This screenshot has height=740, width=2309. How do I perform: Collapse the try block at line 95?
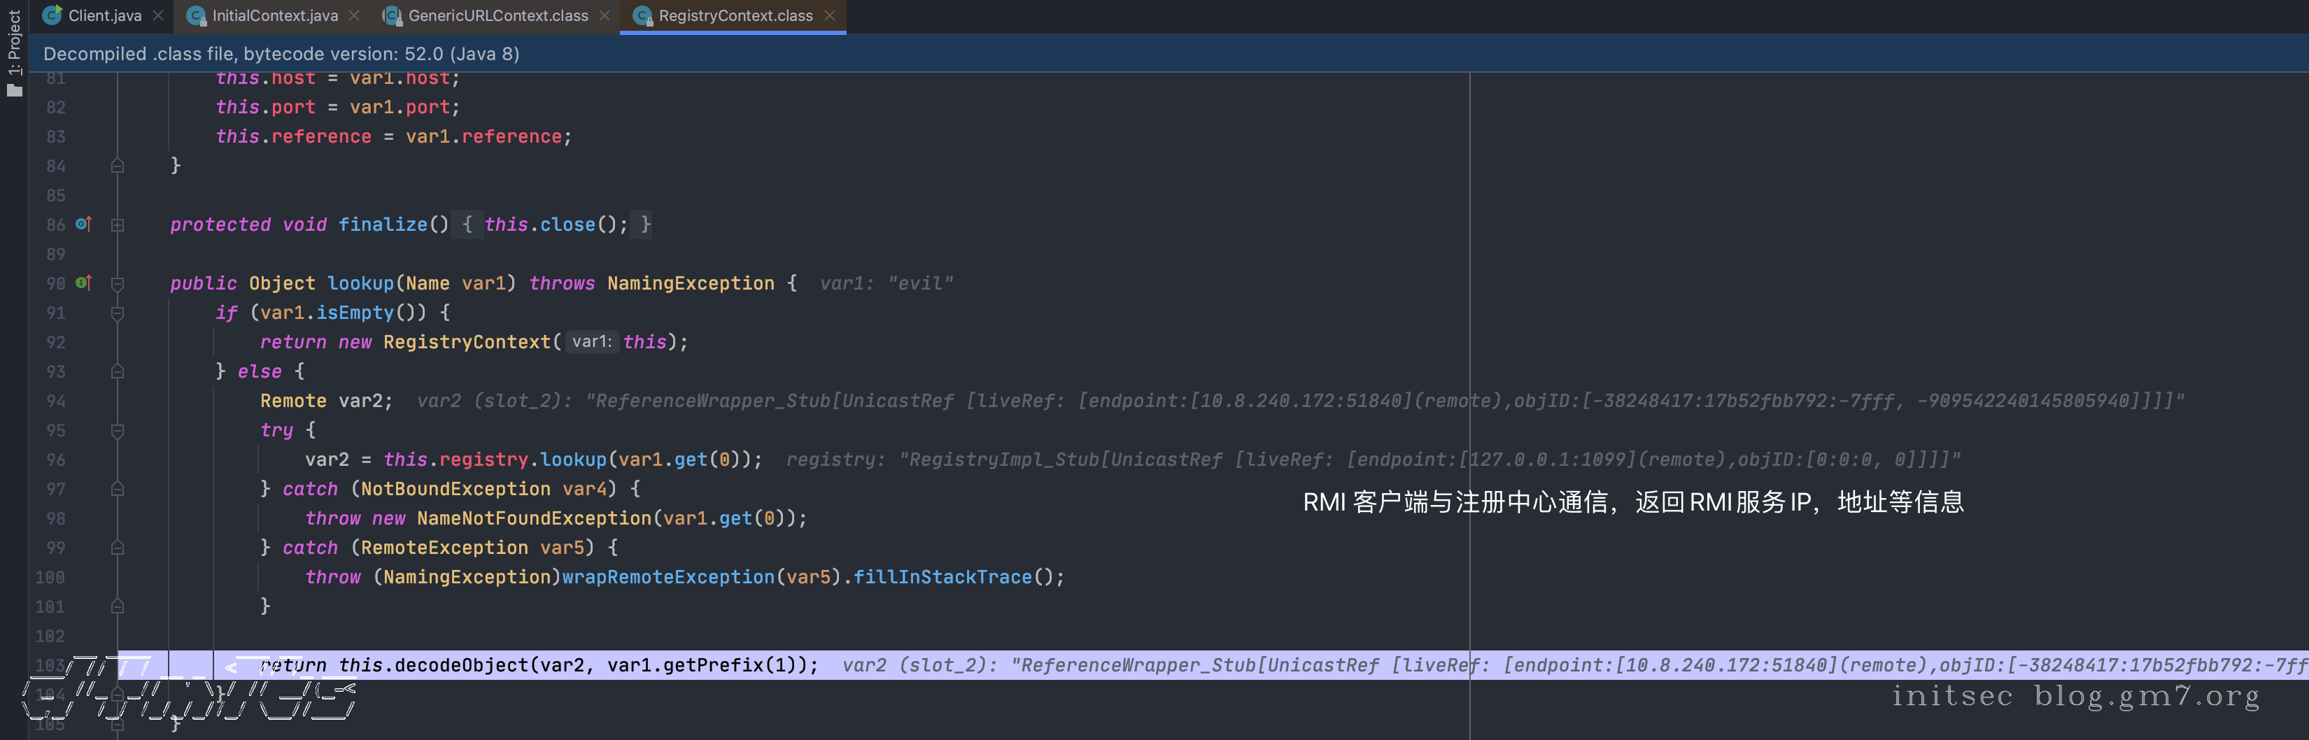118,431
